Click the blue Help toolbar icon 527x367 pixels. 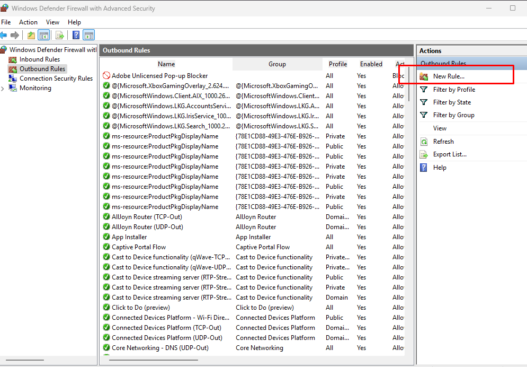[76, 36]
